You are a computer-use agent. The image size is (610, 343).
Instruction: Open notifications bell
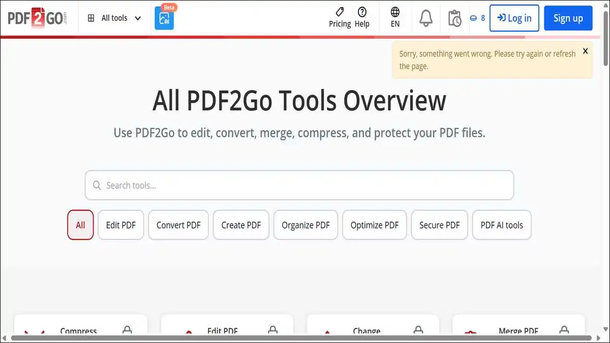point(426,18)
